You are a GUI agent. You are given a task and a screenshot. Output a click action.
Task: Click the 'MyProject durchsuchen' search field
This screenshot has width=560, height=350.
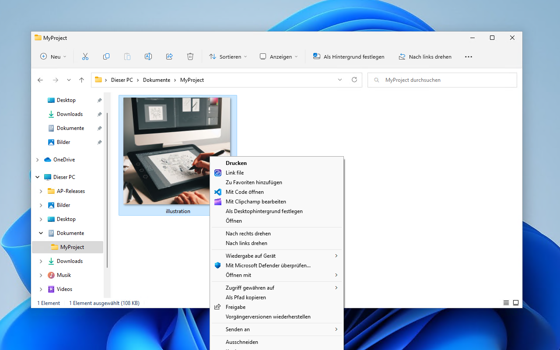pos(442,80)
